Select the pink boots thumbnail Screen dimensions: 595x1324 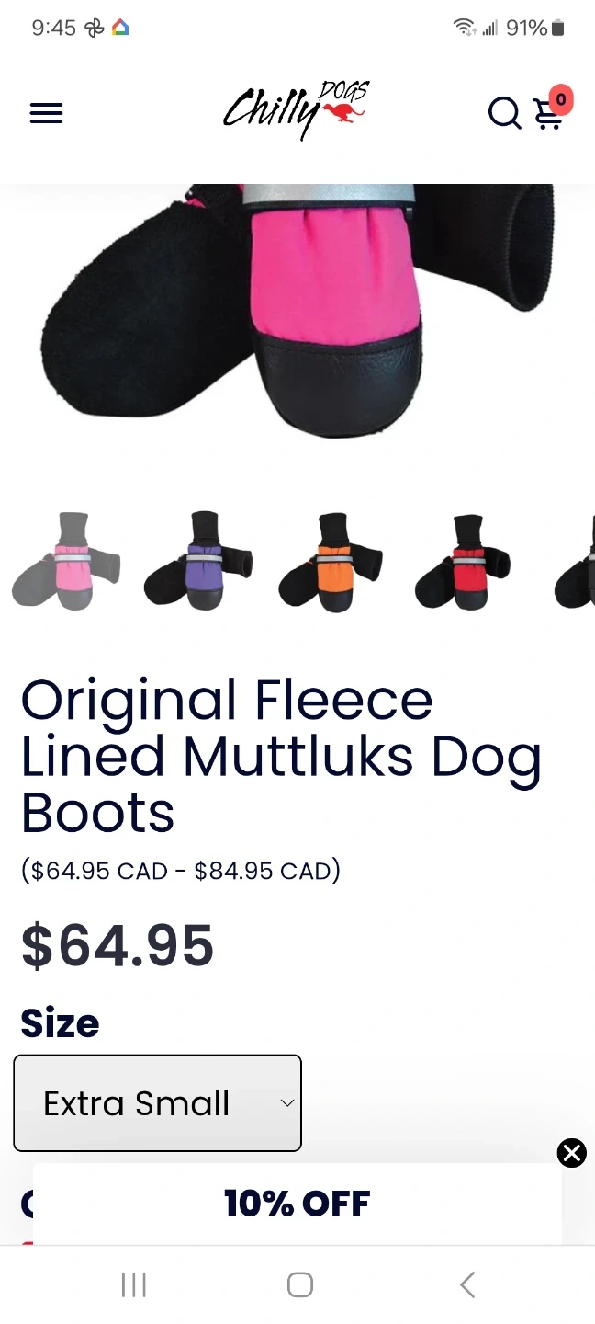(x=66, y=561)
